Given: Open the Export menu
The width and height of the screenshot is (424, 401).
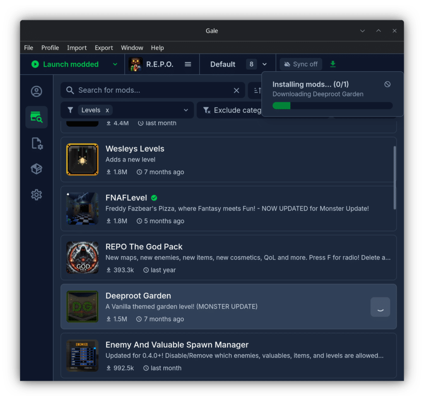Looking at the screenshot, I should tap(104, 48).
